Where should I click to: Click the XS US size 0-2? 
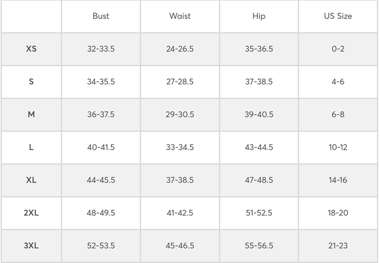pyautogui.click(x=338, y=49)
